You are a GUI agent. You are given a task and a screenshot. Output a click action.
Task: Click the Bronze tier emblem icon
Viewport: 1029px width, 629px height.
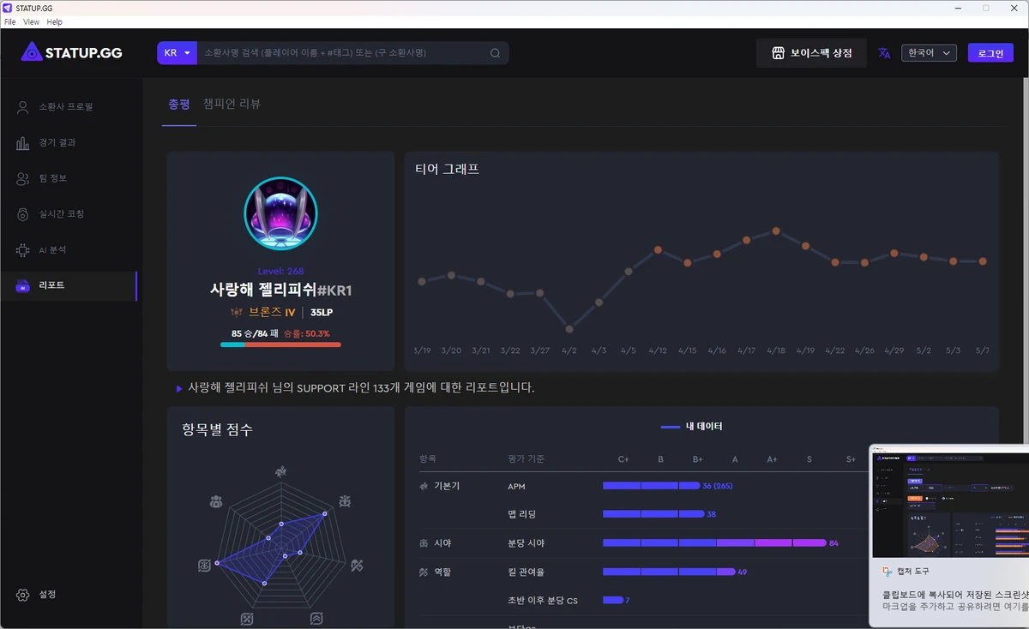pos(238,312)
